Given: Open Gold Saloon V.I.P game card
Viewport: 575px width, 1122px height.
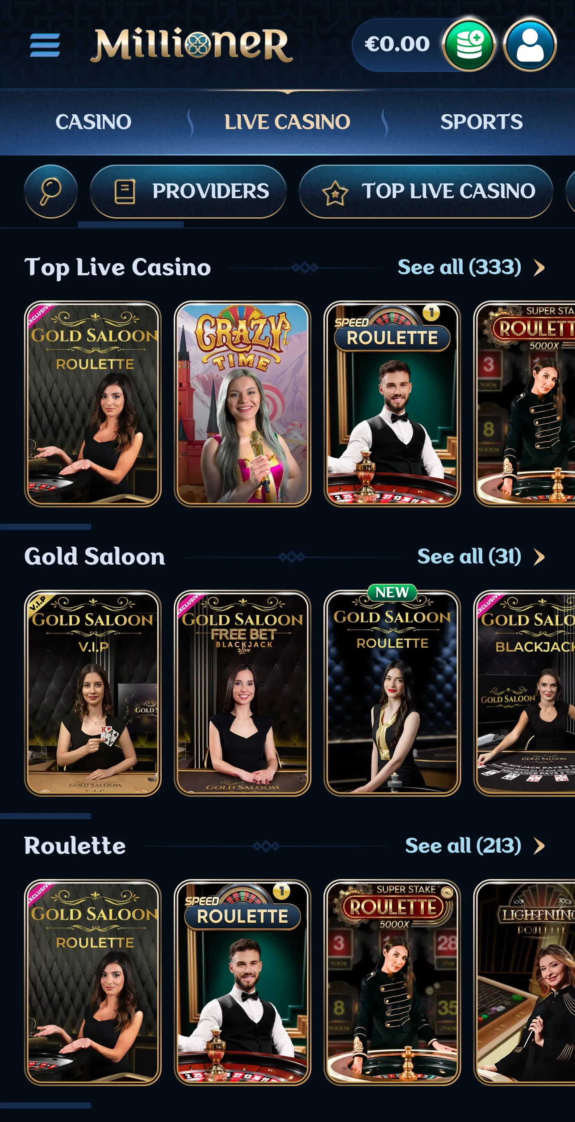Looking at the screenshot, I should click(93, 693).
